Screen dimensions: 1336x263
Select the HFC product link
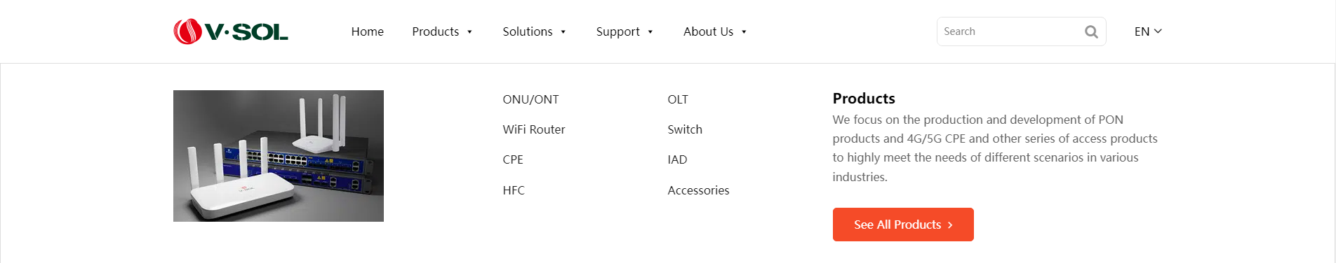(x=514, y=190)
